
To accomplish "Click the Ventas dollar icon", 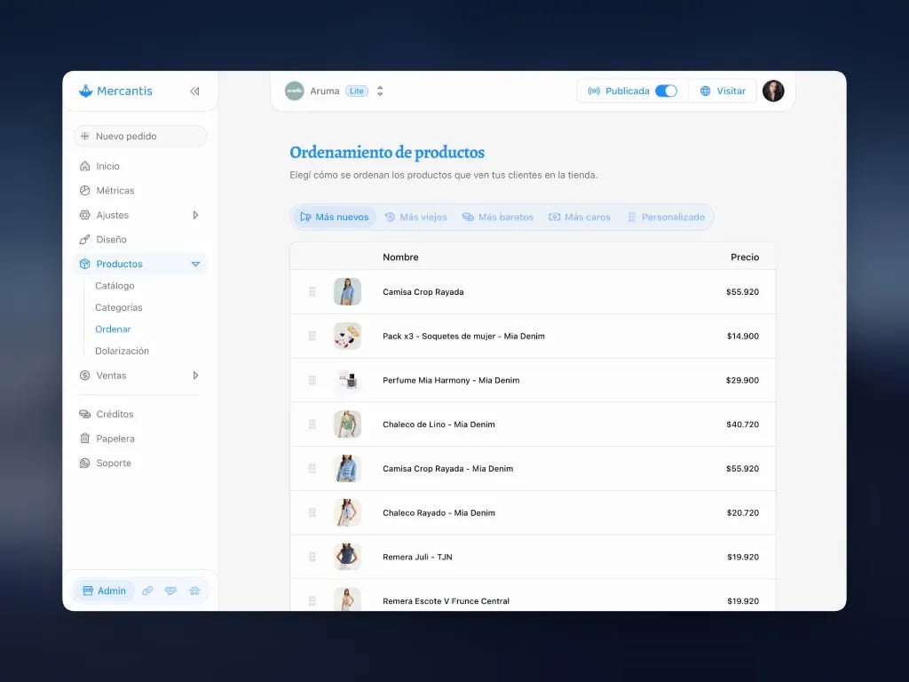I will point(84,376).
